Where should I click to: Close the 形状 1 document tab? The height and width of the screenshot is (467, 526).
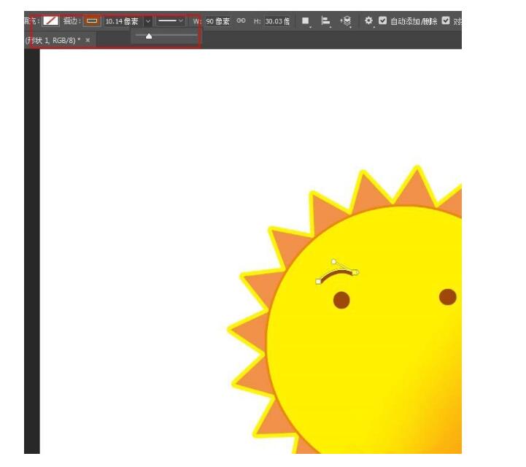[x=88, y=40]
